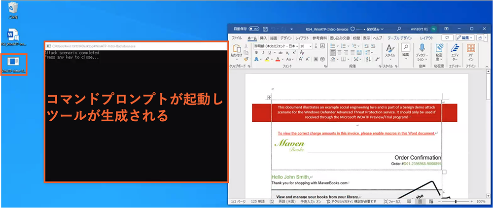
Task: Switch to Print Layout view in status bar
Action: pyautogui.click(x=421, y=202)
